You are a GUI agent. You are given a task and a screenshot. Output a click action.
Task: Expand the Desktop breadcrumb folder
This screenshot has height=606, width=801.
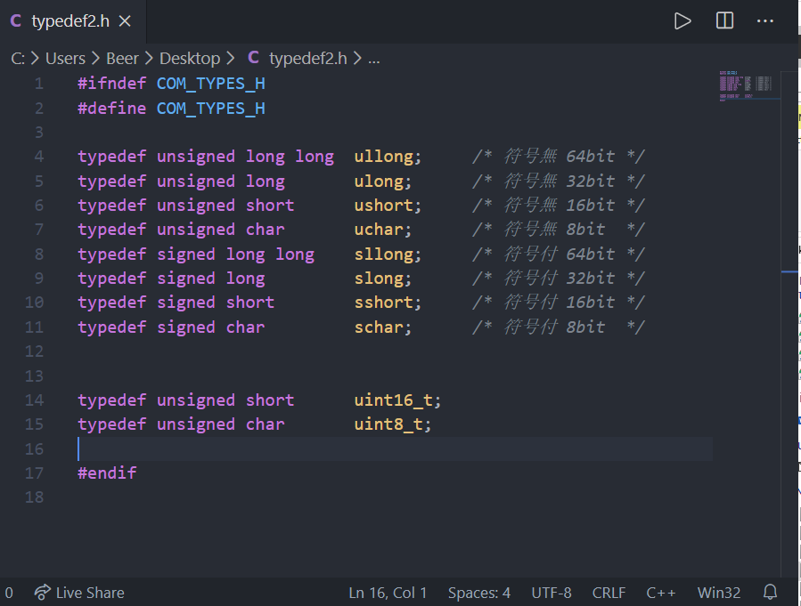(189, 58)
